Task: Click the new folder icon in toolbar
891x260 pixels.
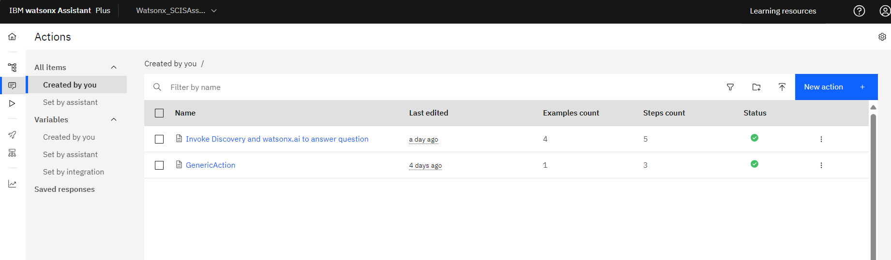Action: click(x=756, y=87)
